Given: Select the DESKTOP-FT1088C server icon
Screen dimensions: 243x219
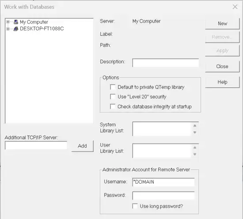Looking at the screenshot, I should pyautogui.click(x=15, y=29).
